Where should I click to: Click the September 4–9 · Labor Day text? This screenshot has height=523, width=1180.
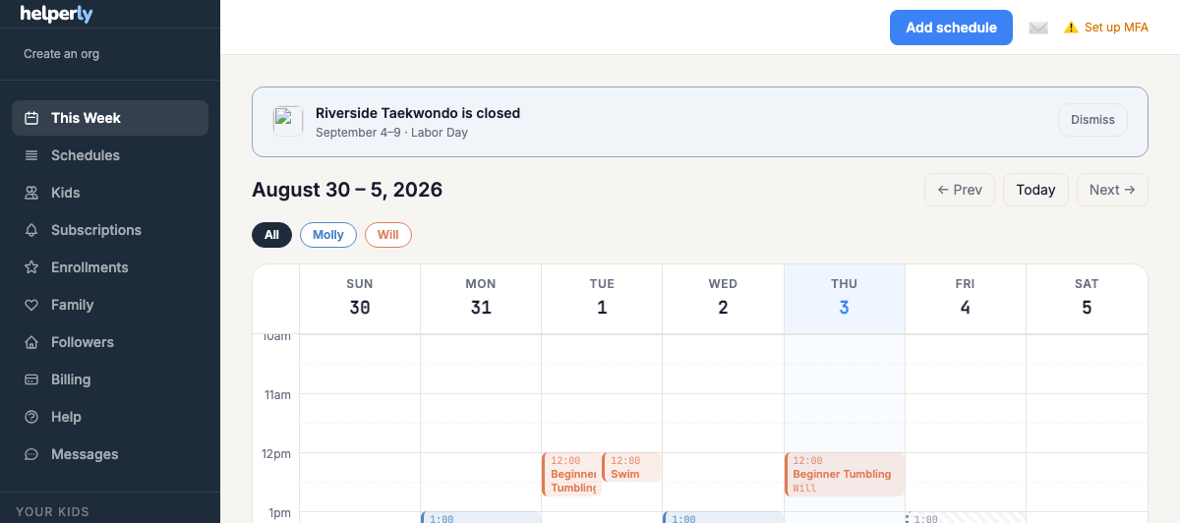[391, 133]
